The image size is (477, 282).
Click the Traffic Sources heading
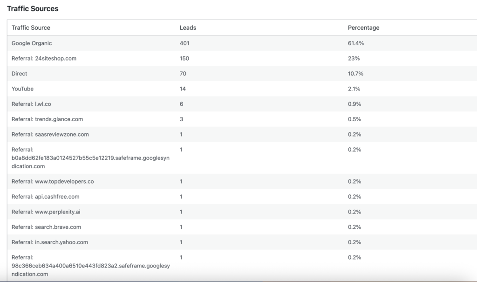[x=33, y=9]
